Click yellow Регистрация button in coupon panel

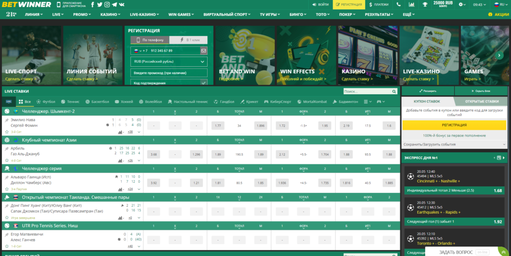coord(454,125)
